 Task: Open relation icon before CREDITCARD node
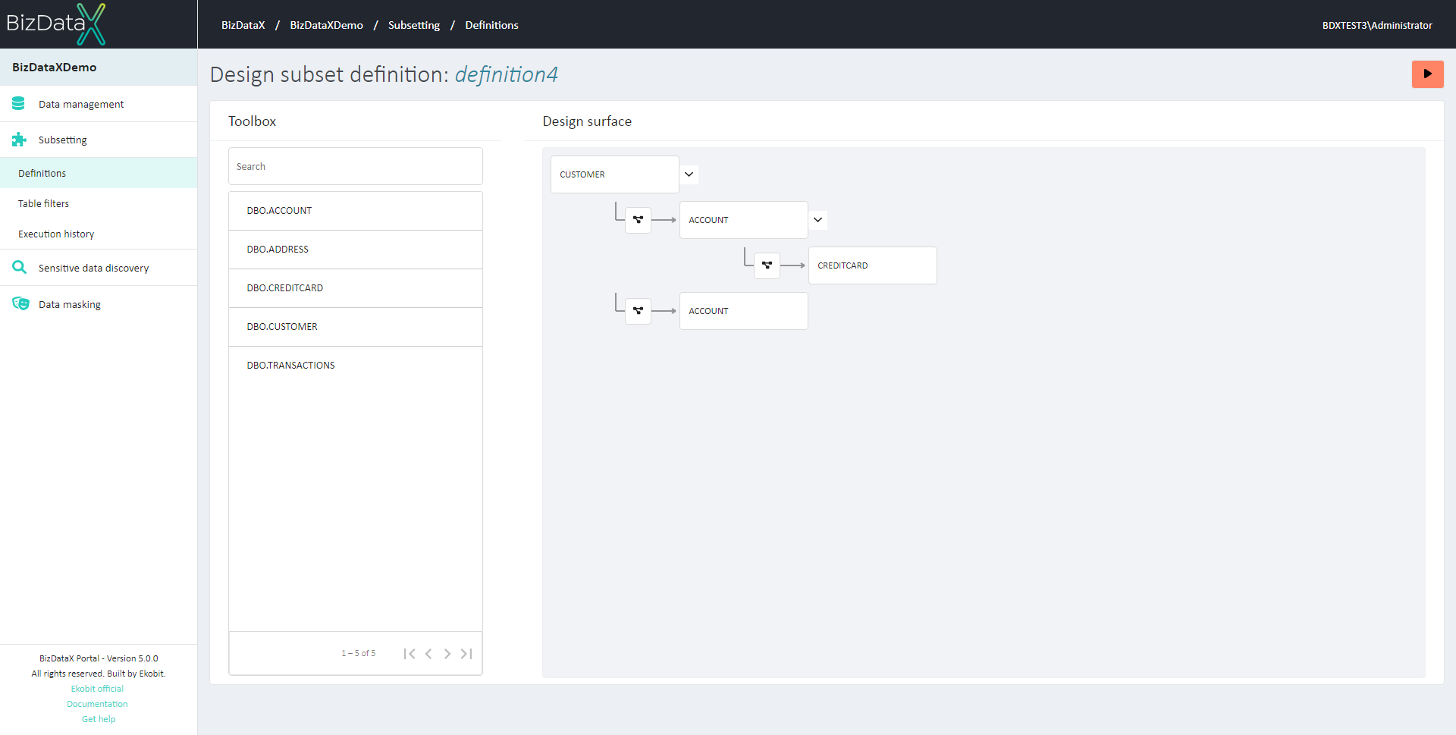[x=767, y=265]
